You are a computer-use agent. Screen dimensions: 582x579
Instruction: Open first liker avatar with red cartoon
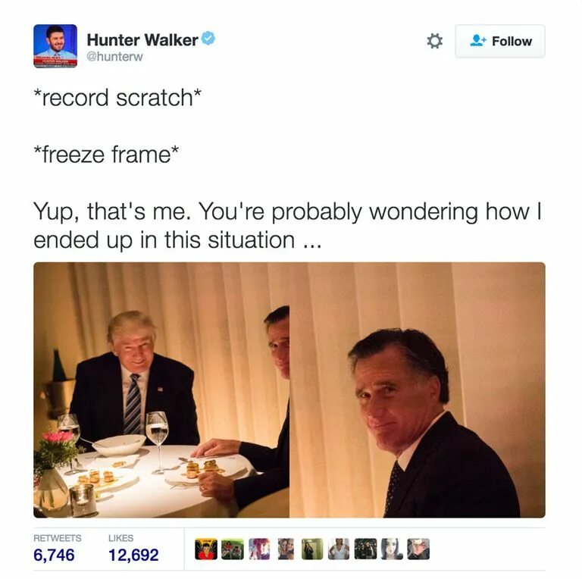206,549
